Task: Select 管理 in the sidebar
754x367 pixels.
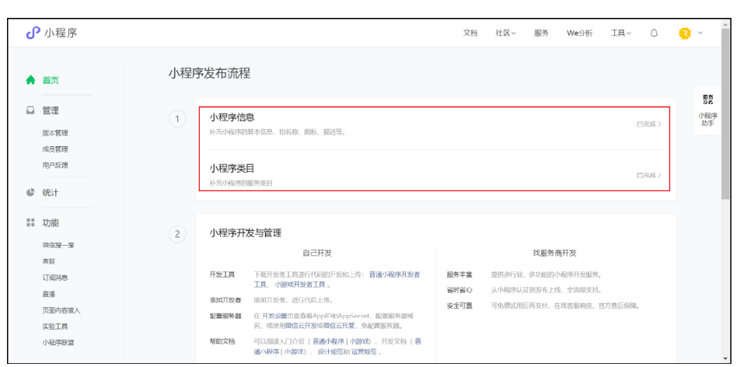Action: pos(51,110)
